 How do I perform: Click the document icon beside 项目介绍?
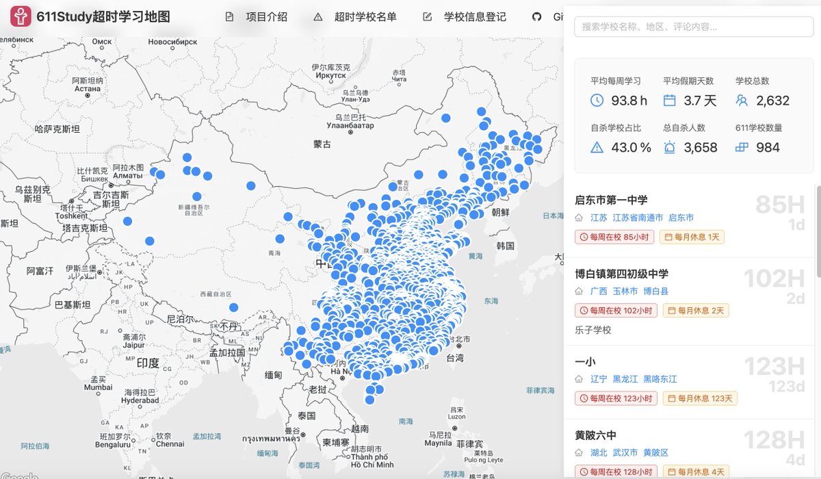click(x=229, y=17)
